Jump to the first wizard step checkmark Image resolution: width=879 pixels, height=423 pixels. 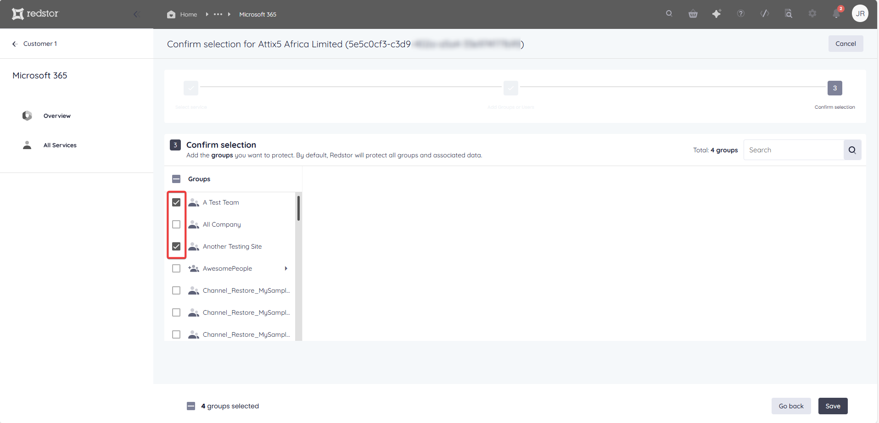(191, 88)
